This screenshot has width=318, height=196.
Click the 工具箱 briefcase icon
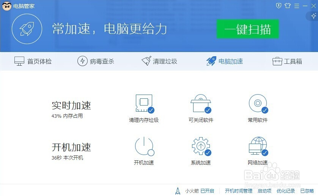coord(277,61)
